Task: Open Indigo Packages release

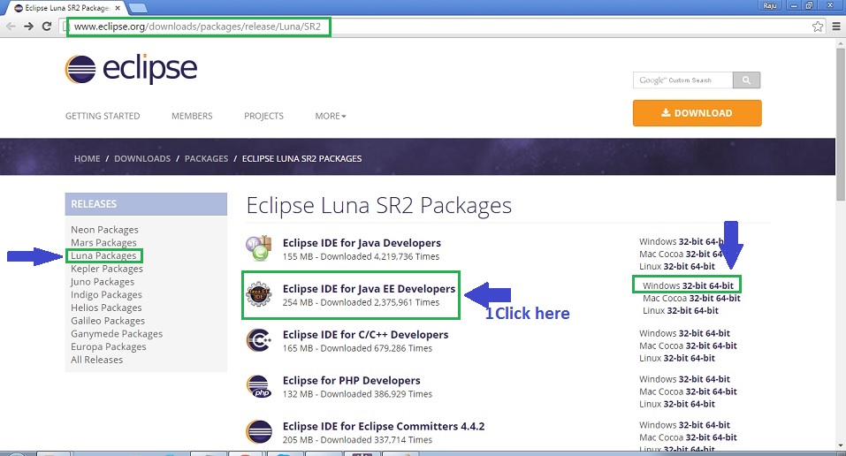Action: point(106,294)
